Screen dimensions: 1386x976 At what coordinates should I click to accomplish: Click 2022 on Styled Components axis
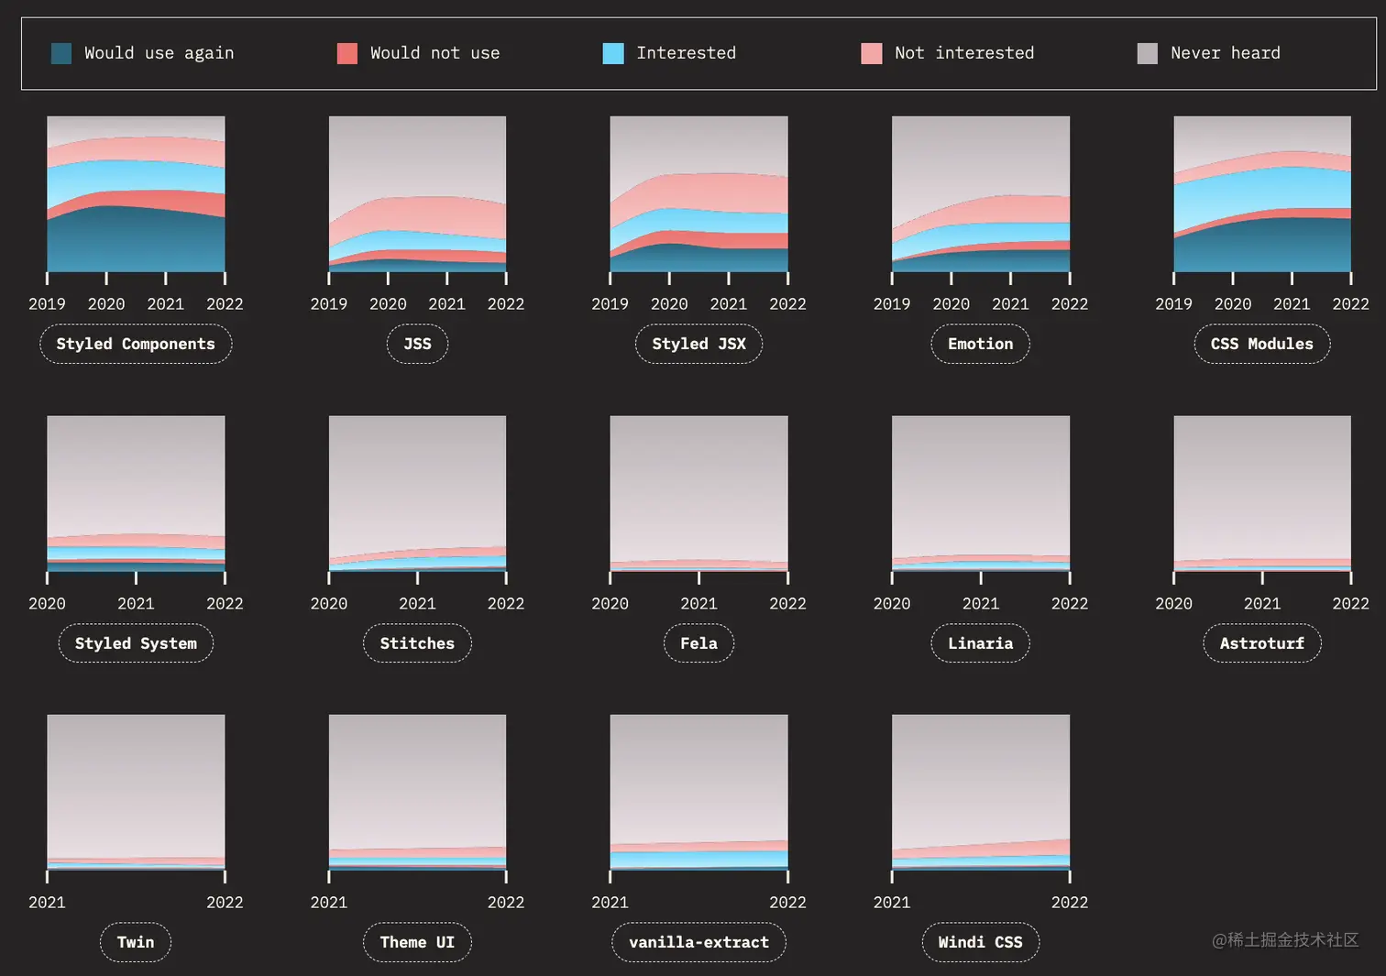click(x=225, y=304)
